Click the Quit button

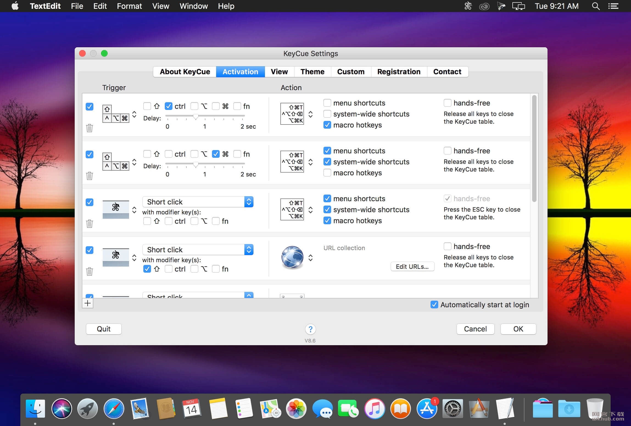pyautogui.click(x=104, y=329)
